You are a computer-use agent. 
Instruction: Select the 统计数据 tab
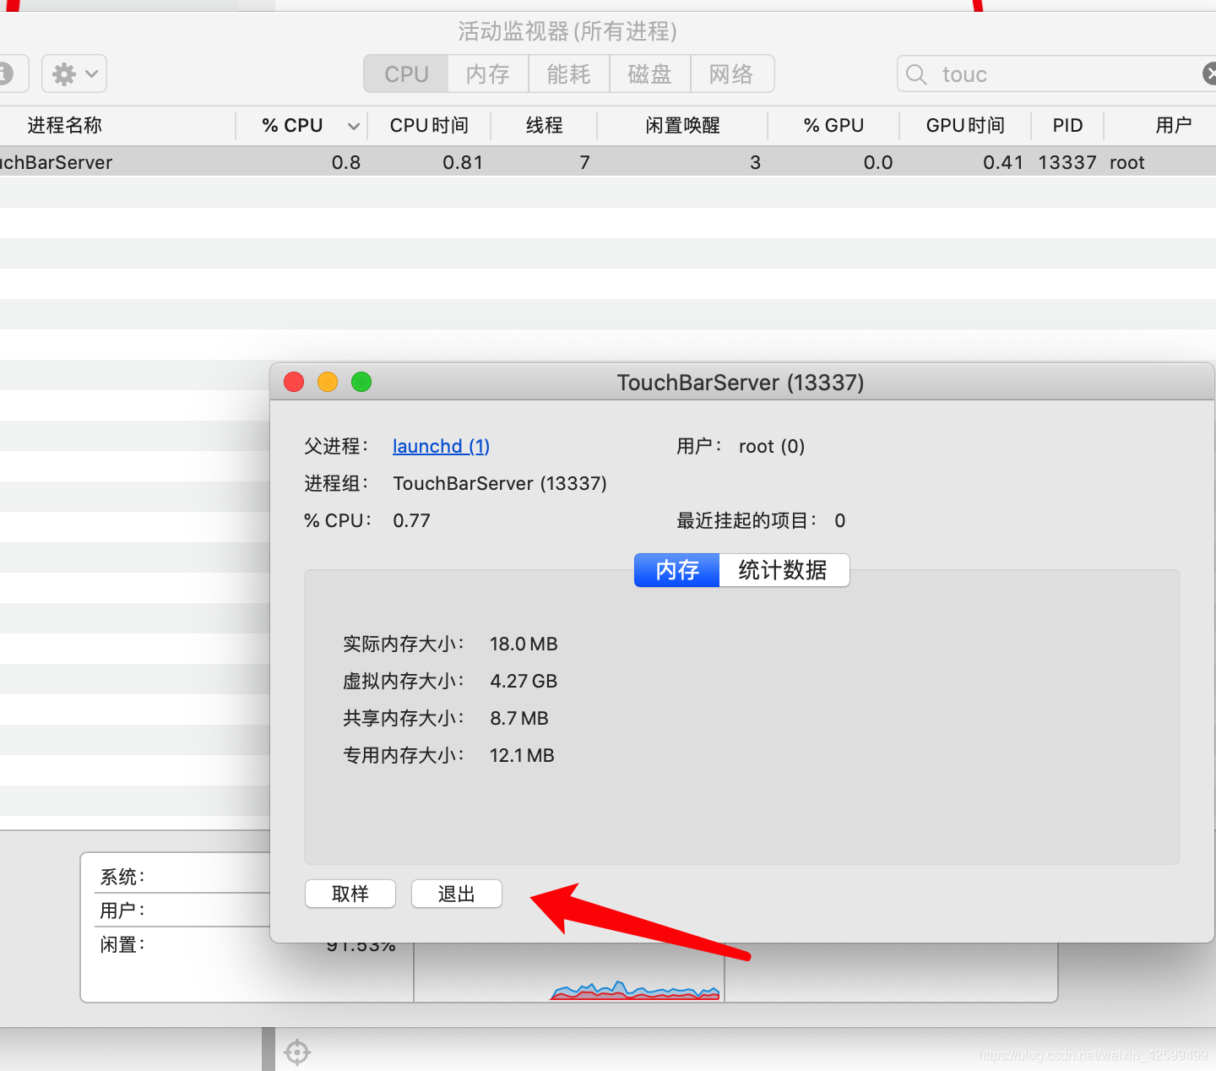(x=784, y=570)
